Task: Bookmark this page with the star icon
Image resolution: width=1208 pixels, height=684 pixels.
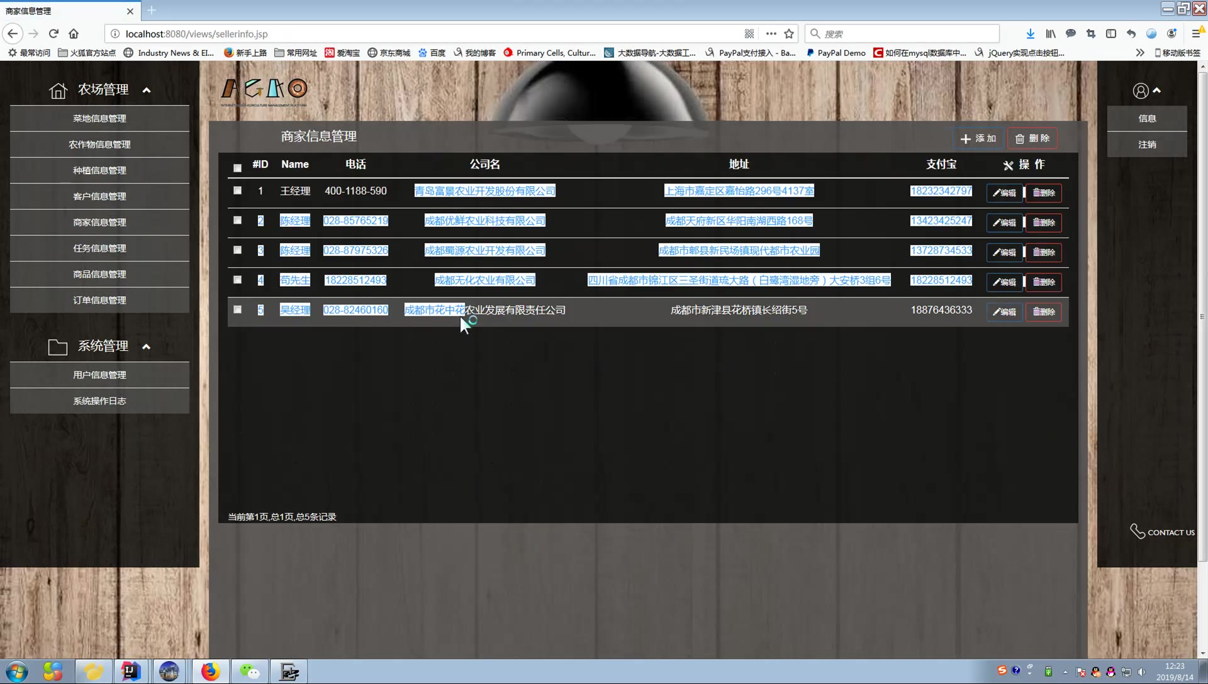Action: (789, 34)
